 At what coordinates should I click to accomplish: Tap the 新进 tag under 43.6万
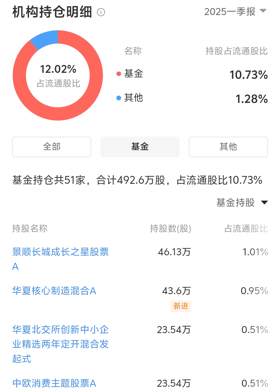point(181,306)
